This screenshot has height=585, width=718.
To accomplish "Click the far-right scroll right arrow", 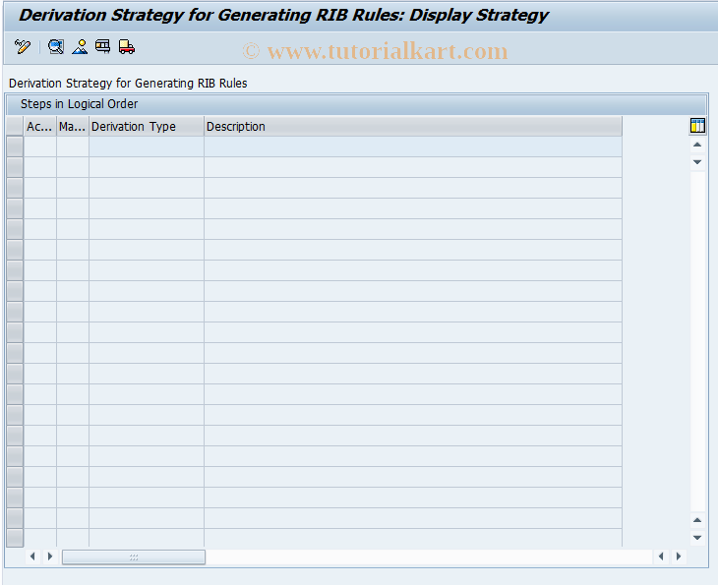I will coord(678,556).
